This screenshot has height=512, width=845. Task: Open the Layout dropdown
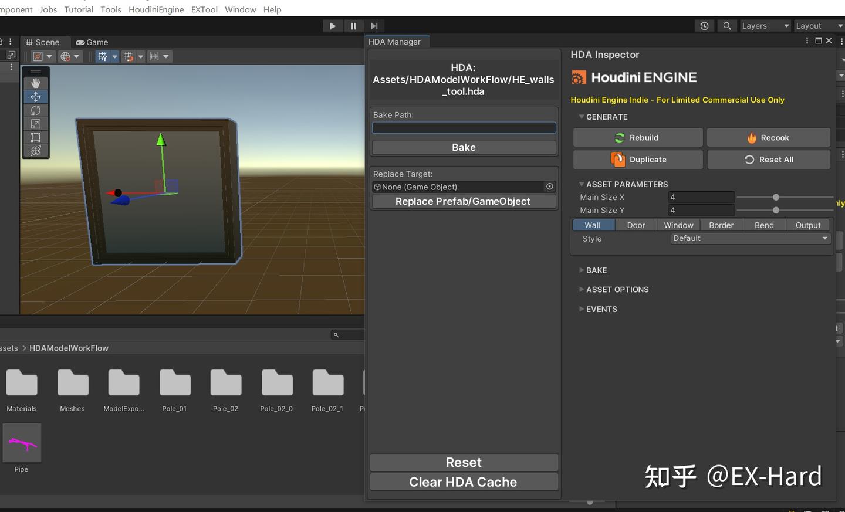coord(819,25)
